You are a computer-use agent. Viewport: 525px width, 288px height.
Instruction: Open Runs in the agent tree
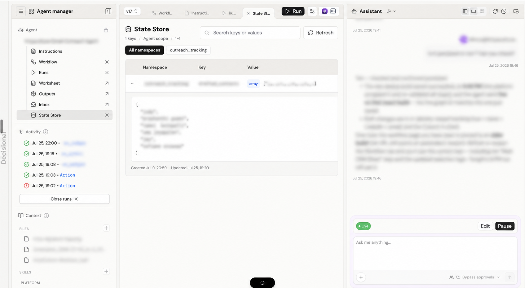pyautogui.click(x=43, y=73)
